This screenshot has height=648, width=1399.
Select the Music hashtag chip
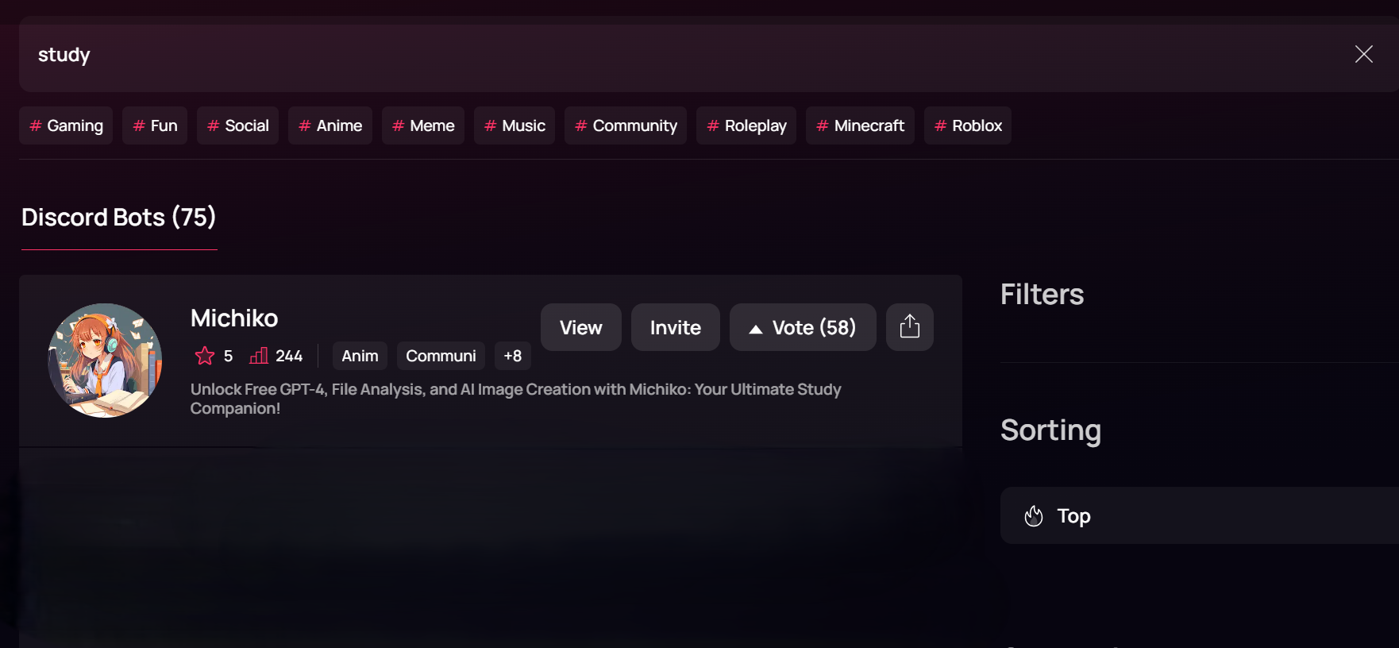[x=514, y=125]
